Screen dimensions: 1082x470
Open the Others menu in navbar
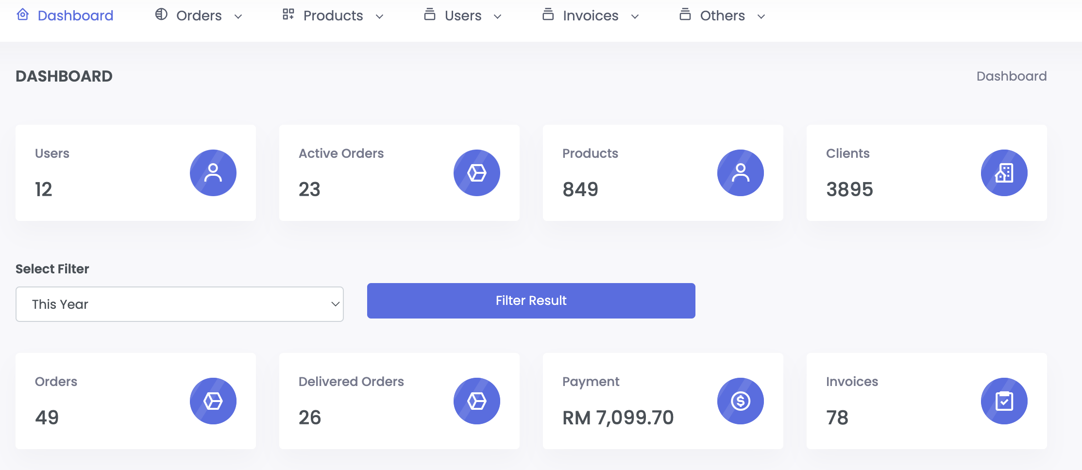tap(722, 16)
